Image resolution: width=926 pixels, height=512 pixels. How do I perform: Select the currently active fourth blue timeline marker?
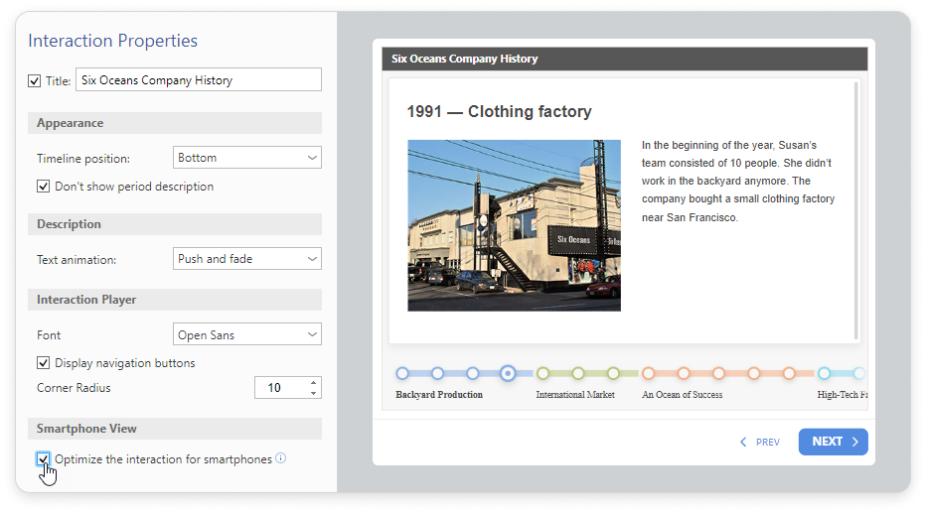tap(508, 374)
